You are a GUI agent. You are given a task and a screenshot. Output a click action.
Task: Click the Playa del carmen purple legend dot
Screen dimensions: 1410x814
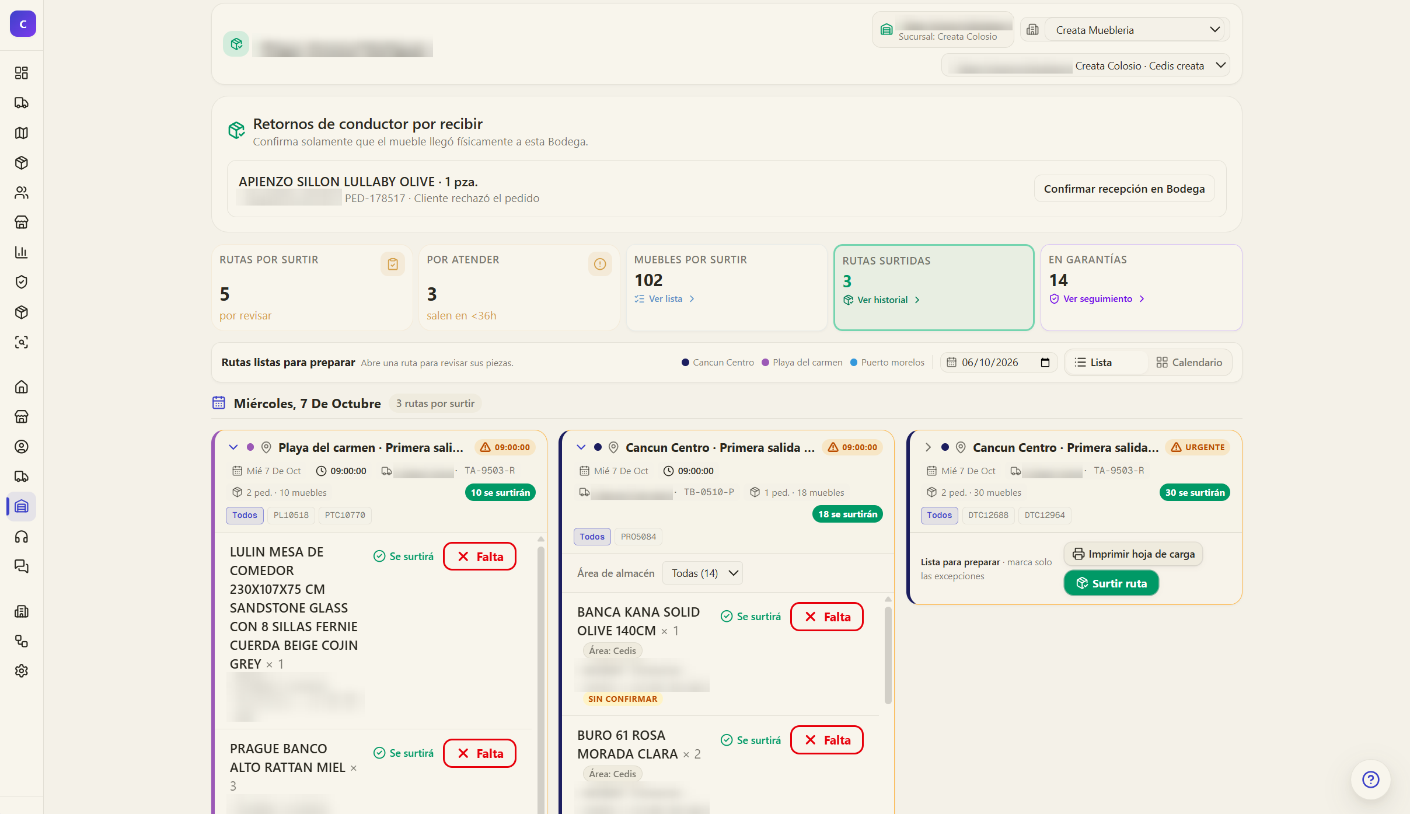pyautogui.click(x=765, y=363)
